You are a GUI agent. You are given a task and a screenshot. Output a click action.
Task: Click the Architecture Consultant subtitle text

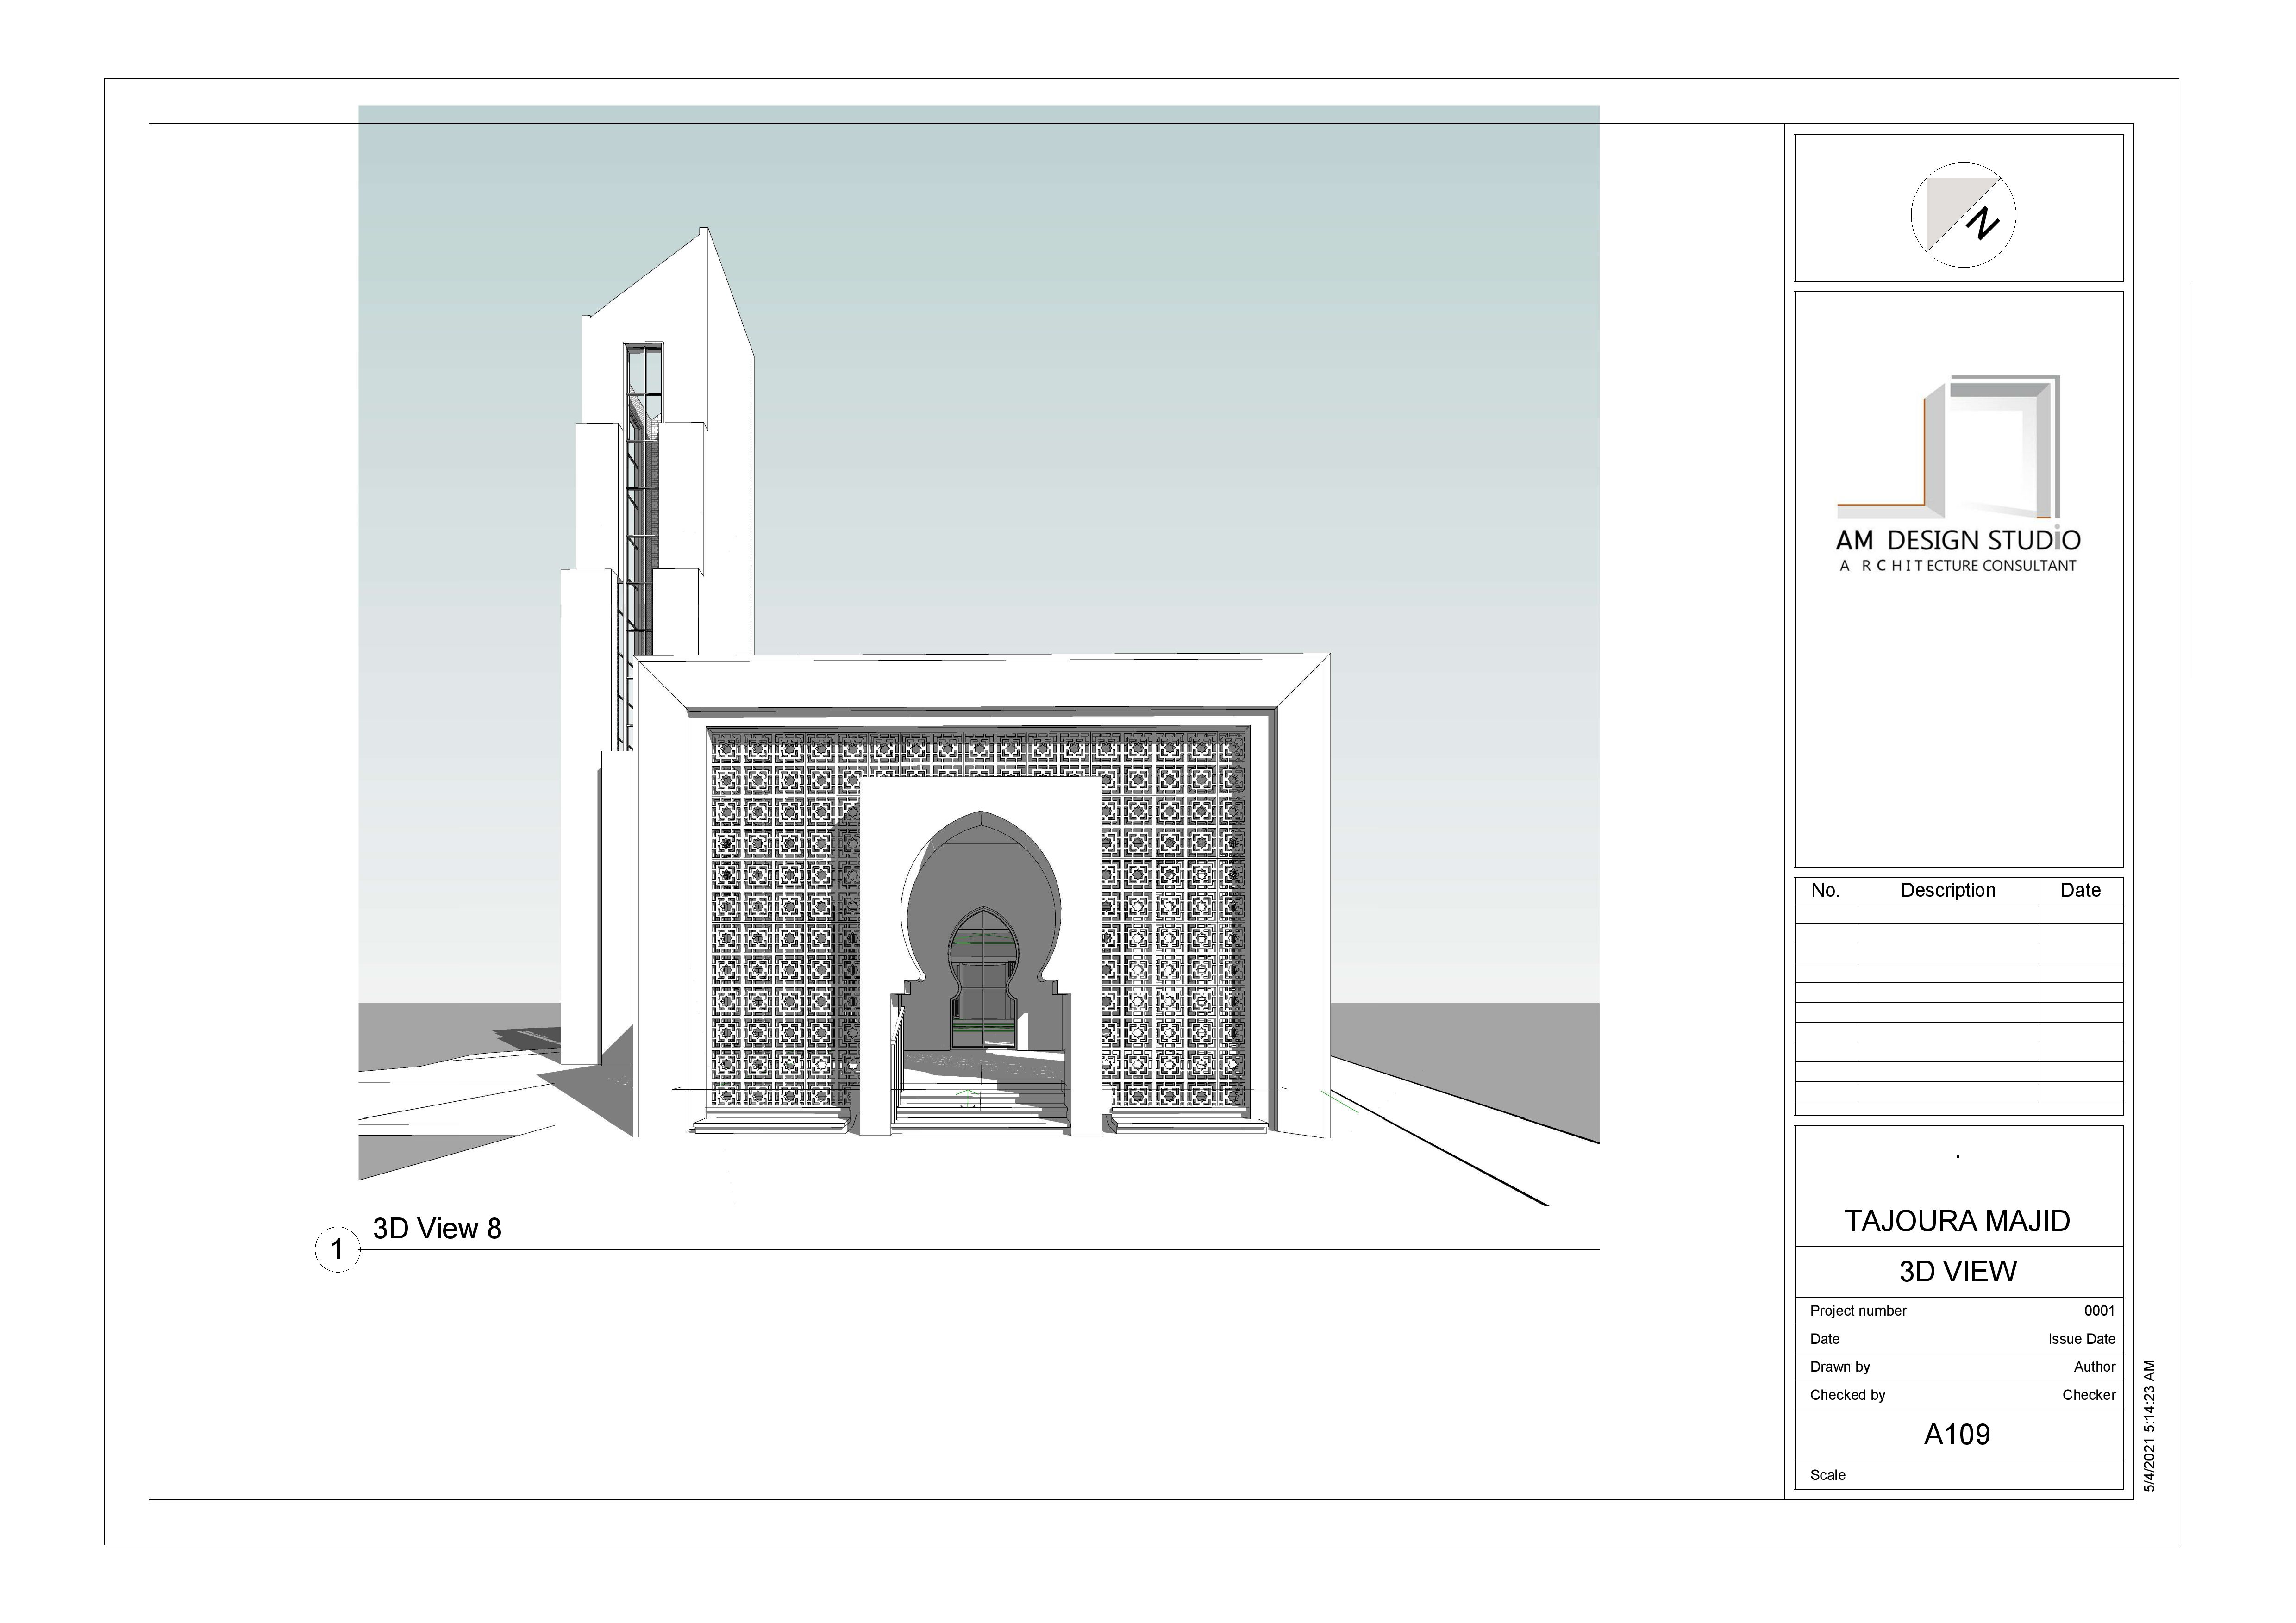coord(1957,566)
